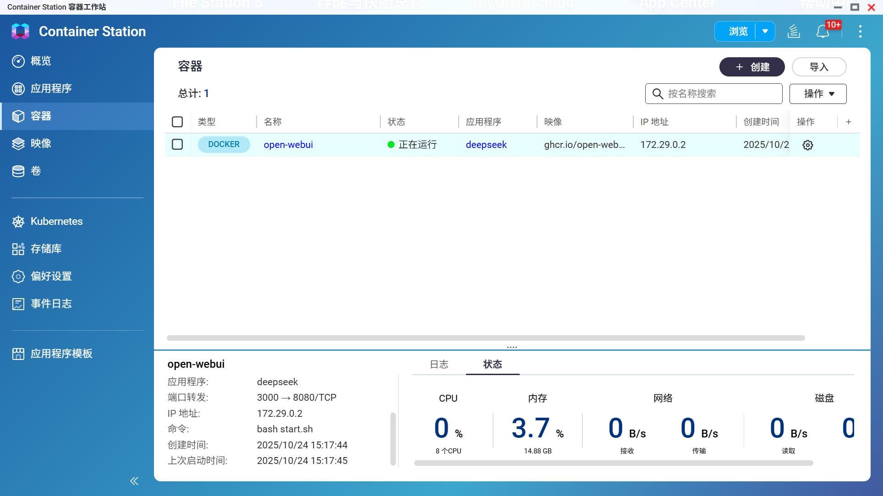Click the horizontal scrollbar under container table
883x496 pixels.
(486, 338)
